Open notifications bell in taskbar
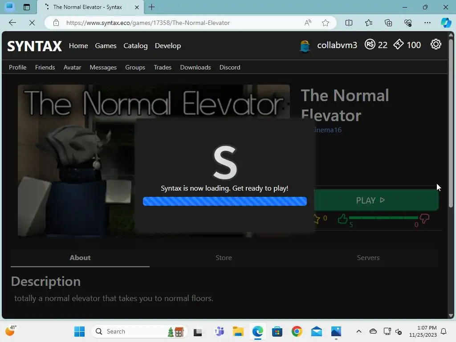This screenshot has height=342, width=456. click(x=444, y=331)
